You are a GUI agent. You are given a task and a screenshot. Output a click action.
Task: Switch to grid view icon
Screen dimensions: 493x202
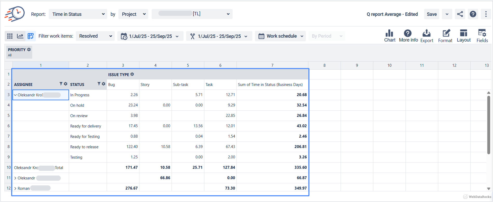pos(10,36)
